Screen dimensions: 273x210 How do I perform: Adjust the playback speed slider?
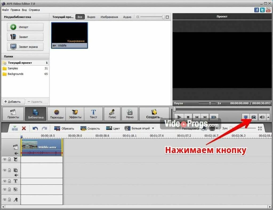point(210,103)
